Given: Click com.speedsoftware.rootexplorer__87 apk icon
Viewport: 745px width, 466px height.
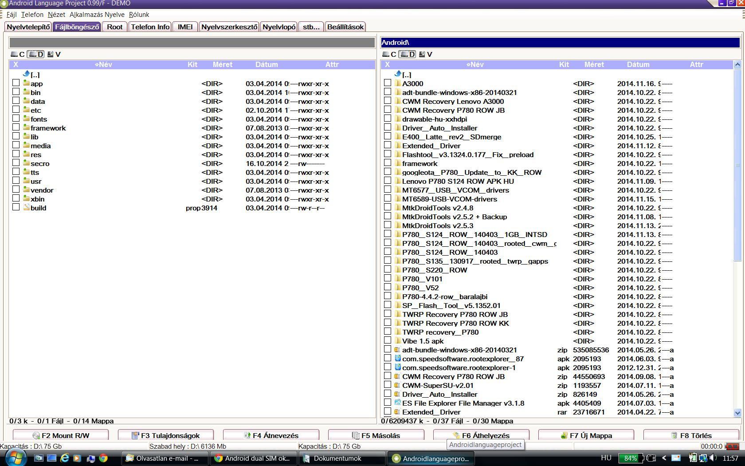Looking at the screenshot, I should [x=398, y=358].
